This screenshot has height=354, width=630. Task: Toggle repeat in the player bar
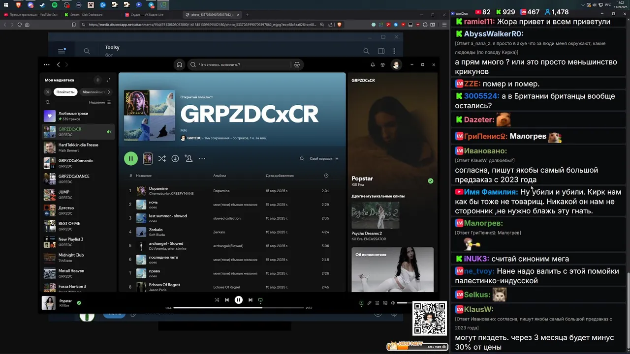click(260, 300)
